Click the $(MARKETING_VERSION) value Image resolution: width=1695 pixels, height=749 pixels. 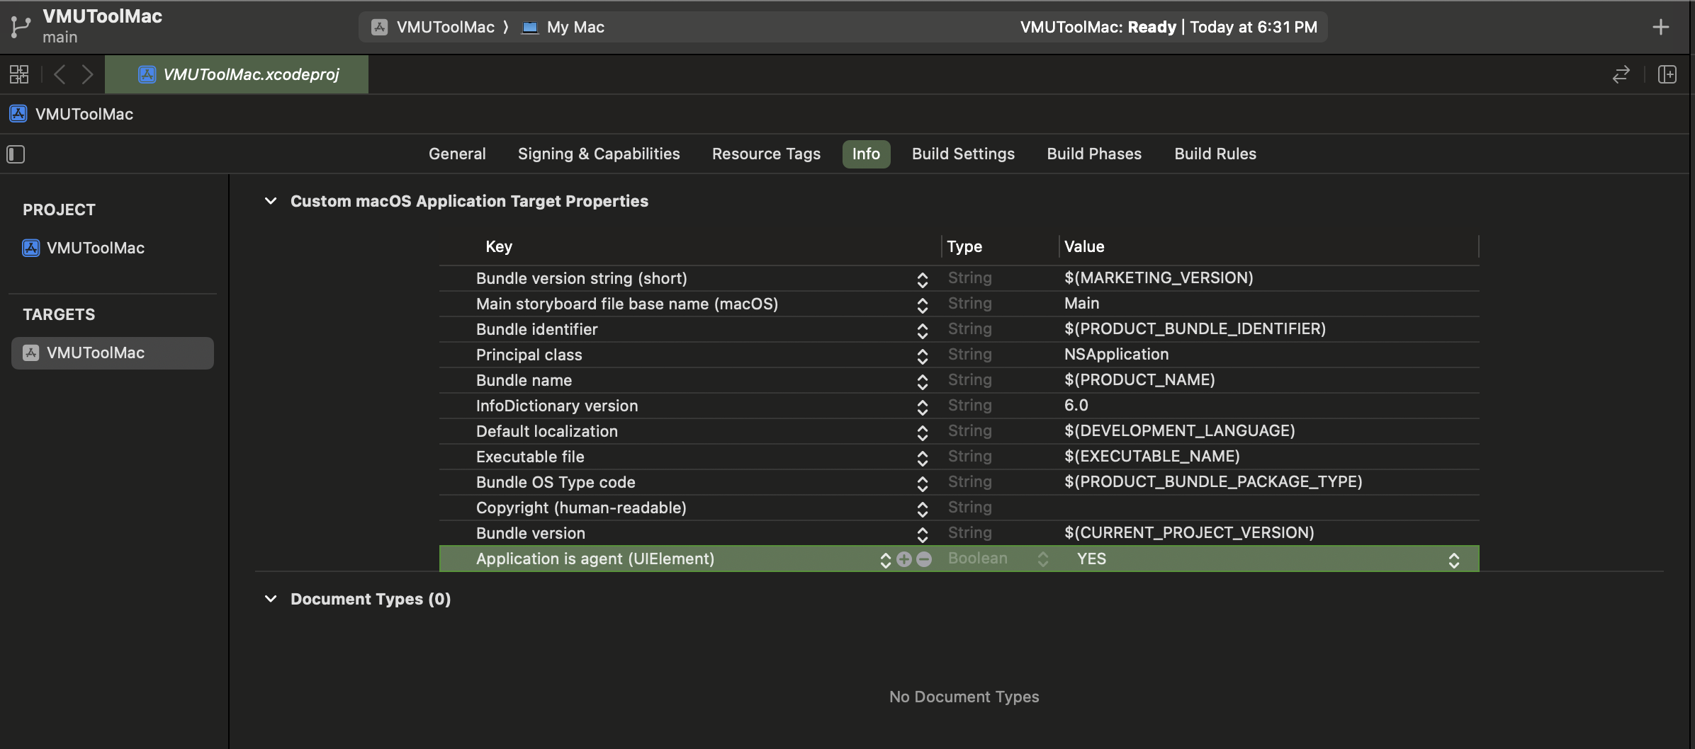(x=1159, y=278)
